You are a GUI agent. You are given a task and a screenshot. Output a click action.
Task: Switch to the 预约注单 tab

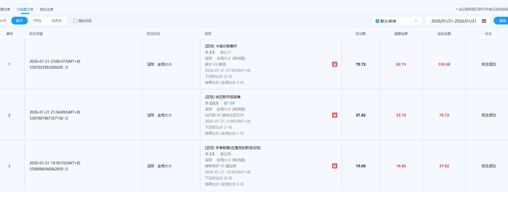point(47,9)
